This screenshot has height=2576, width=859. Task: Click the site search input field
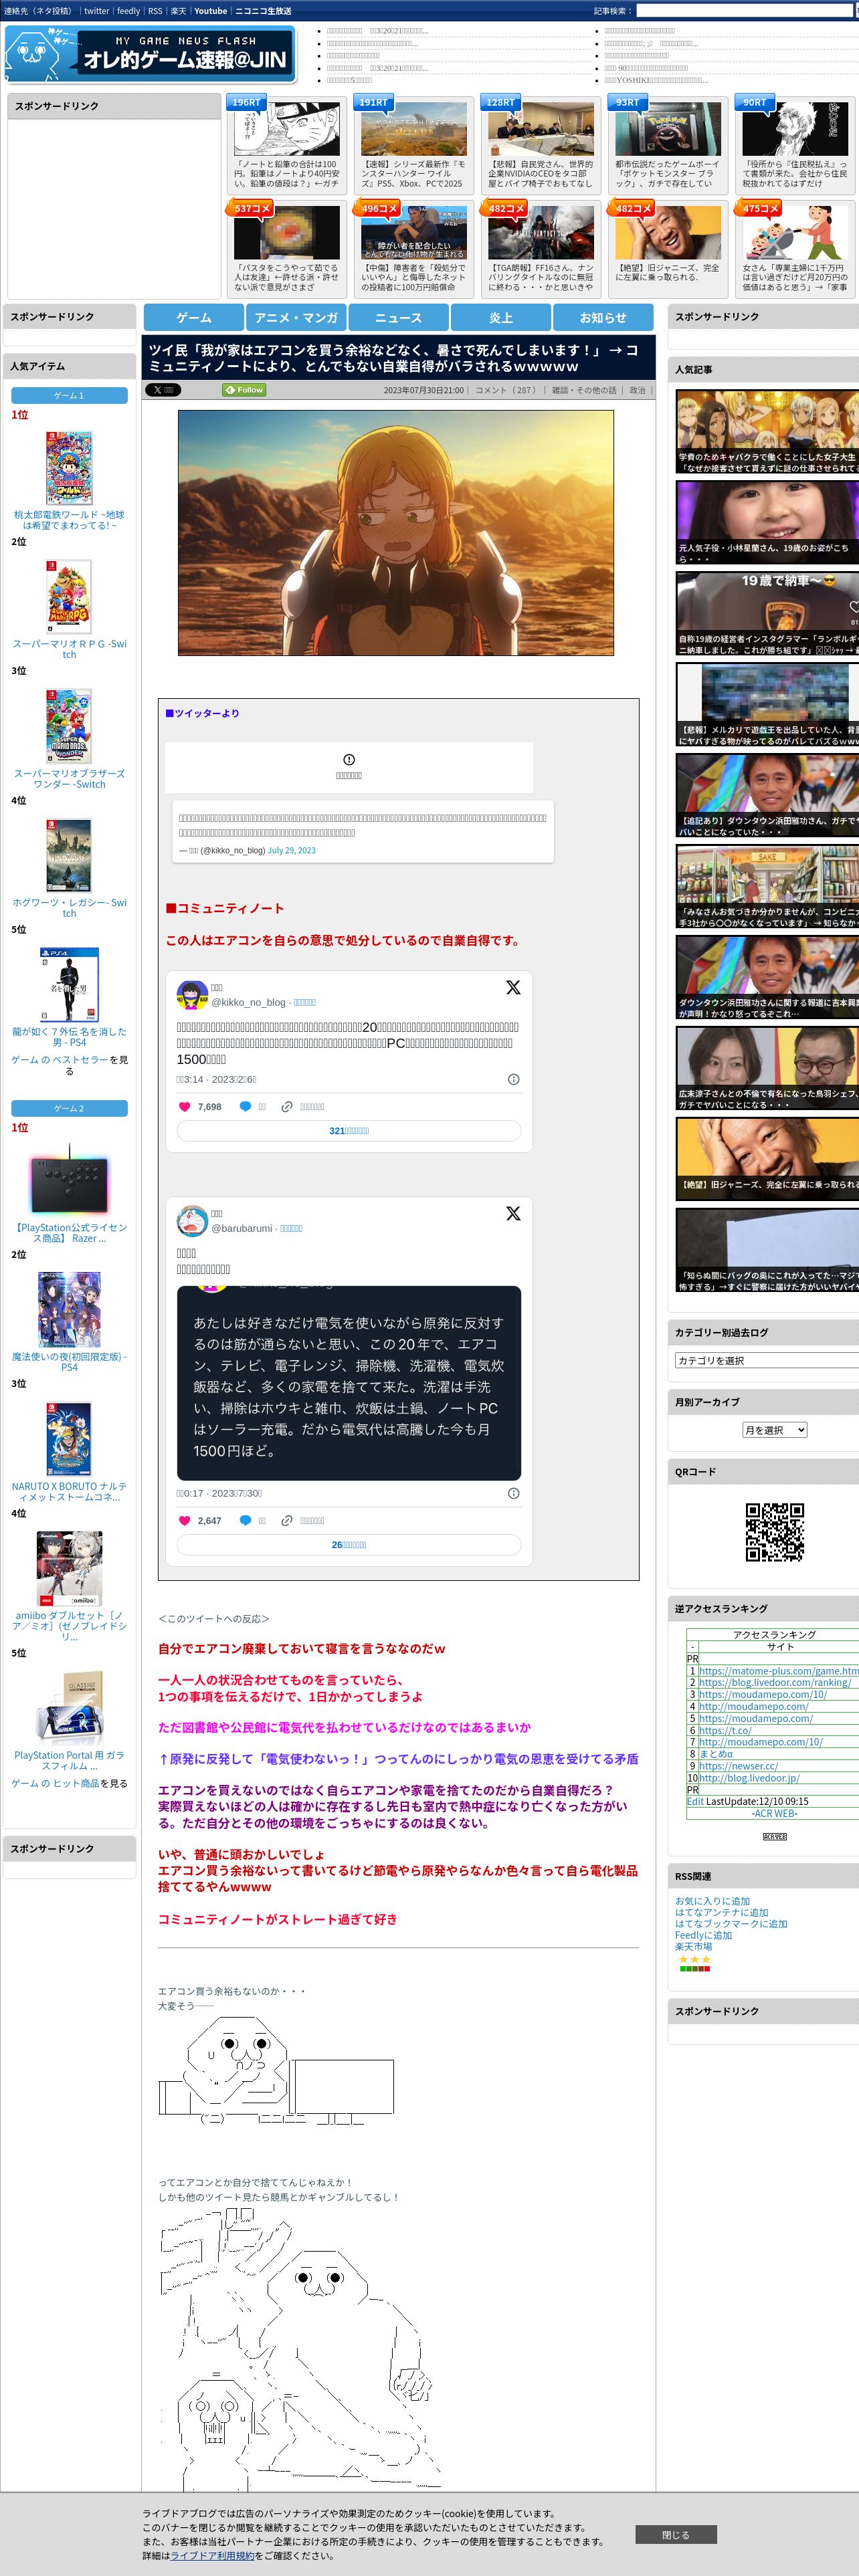(745, 11)
